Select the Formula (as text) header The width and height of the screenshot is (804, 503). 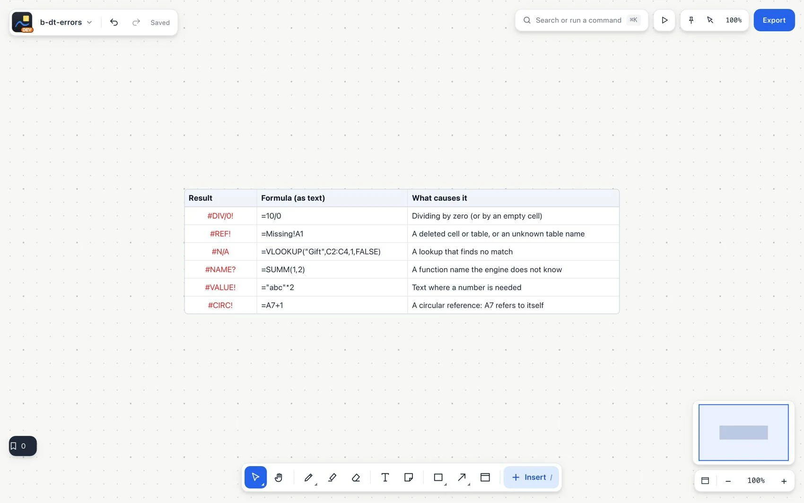[332, 198]
